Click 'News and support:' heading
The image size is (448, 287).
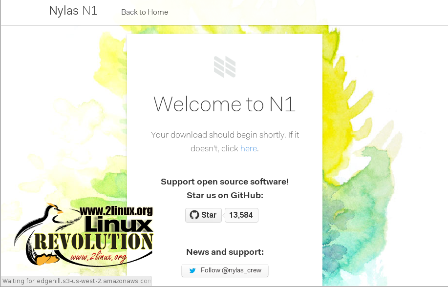(225, 252)
